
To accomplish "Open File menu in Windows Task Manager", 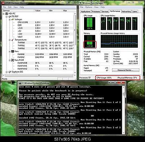I will pyautogui.click(x=82, y=7).
